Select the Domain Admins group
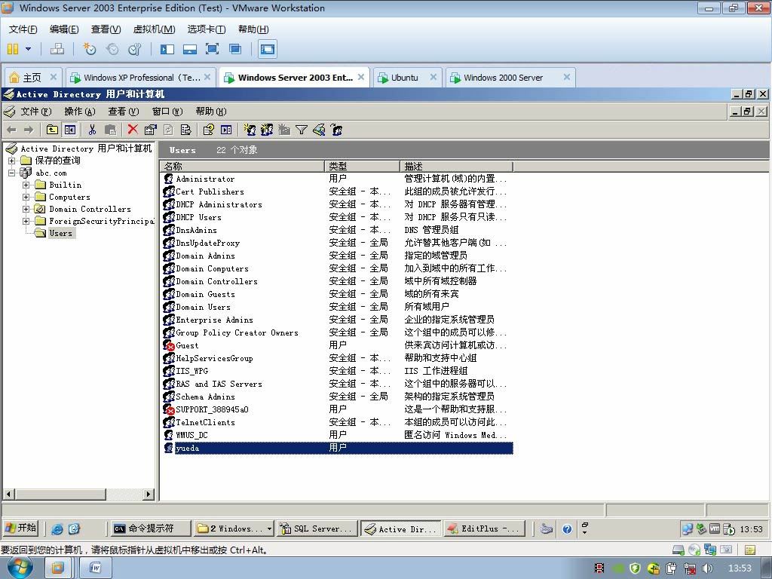Image resolution: width=772 pixels, height=579 pixels. coord(205,256)
